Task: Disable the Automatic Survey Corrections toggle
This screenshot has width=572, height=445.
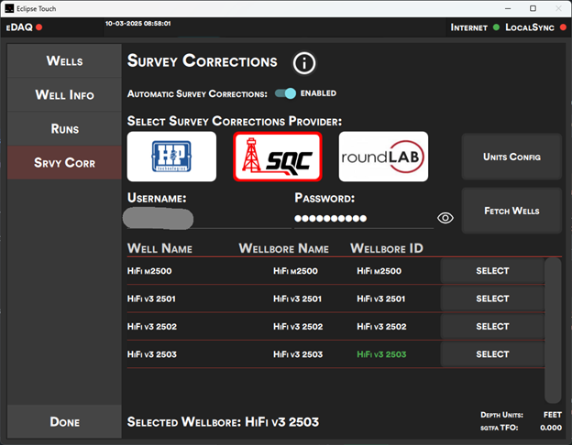Action: pos(286,93)
